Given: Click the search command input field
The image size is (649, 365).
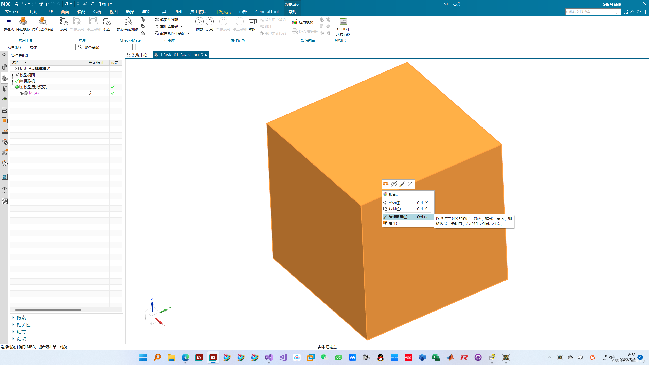Looking at the screenshot, I should click(x=590, y=12).
